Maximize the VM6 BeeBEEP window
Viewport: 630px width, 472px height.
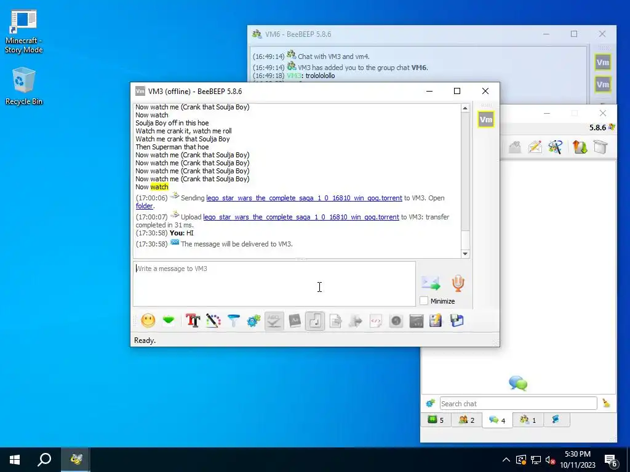tap(574, 34)
